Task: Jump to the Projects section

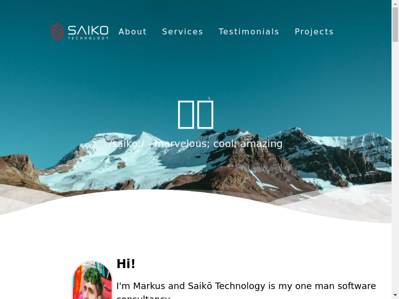Action: click(314, 31)
